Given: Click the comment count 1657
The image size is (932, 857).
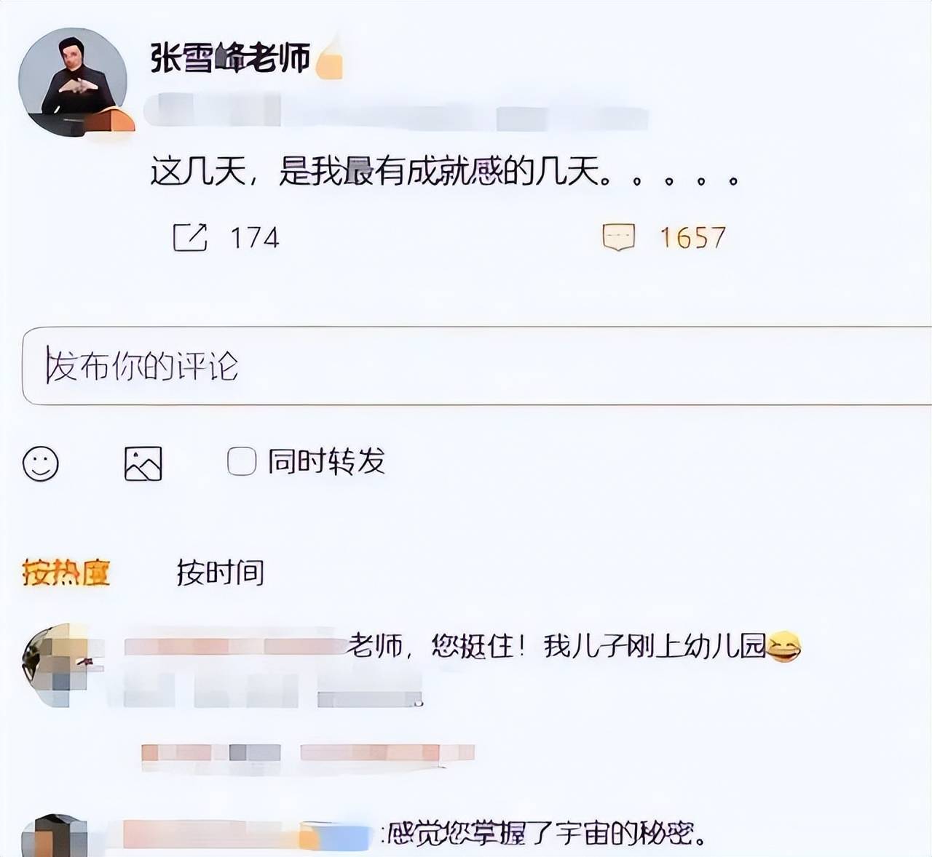Looking at the screenshot, I should [693, 238].
